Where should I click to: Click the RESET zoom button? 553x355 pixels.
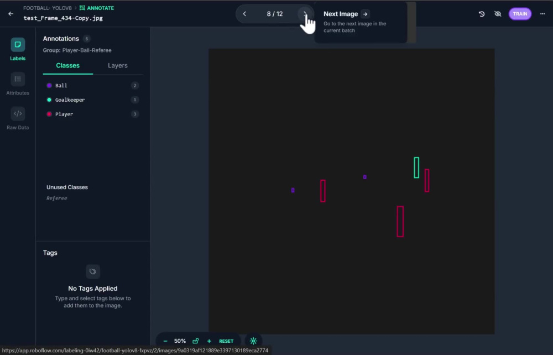click(226, 341)
